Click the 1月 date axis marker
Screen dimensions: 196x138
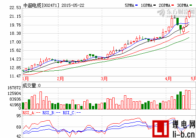point(26,79)
